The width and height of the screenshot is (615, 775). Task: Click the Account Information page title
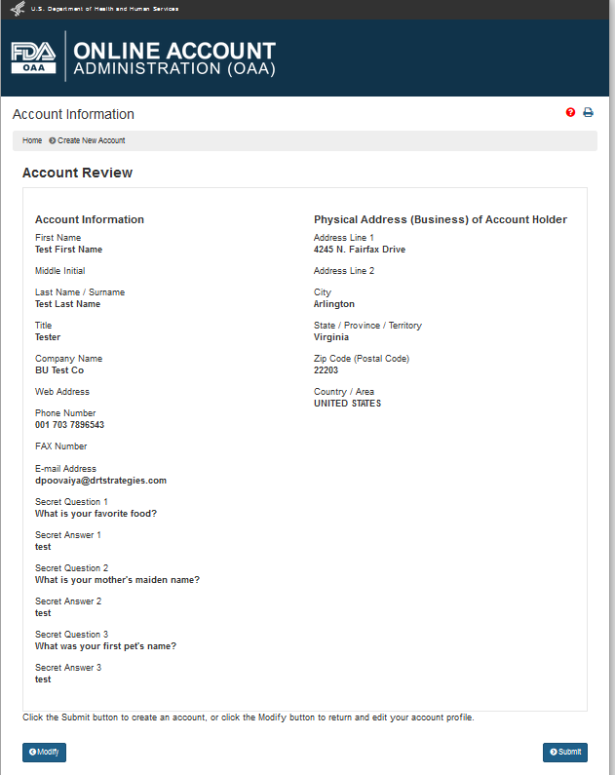(73, 114)
